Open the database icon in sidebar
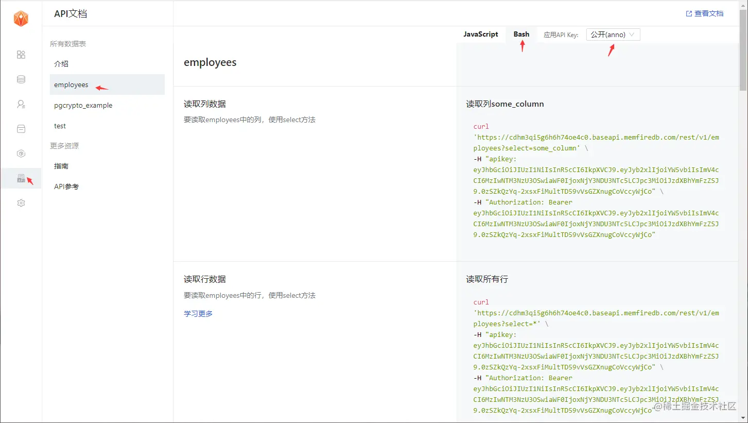The width and height of the screenshot is (748, 423). pyautogui.click(x=21, y=79)
